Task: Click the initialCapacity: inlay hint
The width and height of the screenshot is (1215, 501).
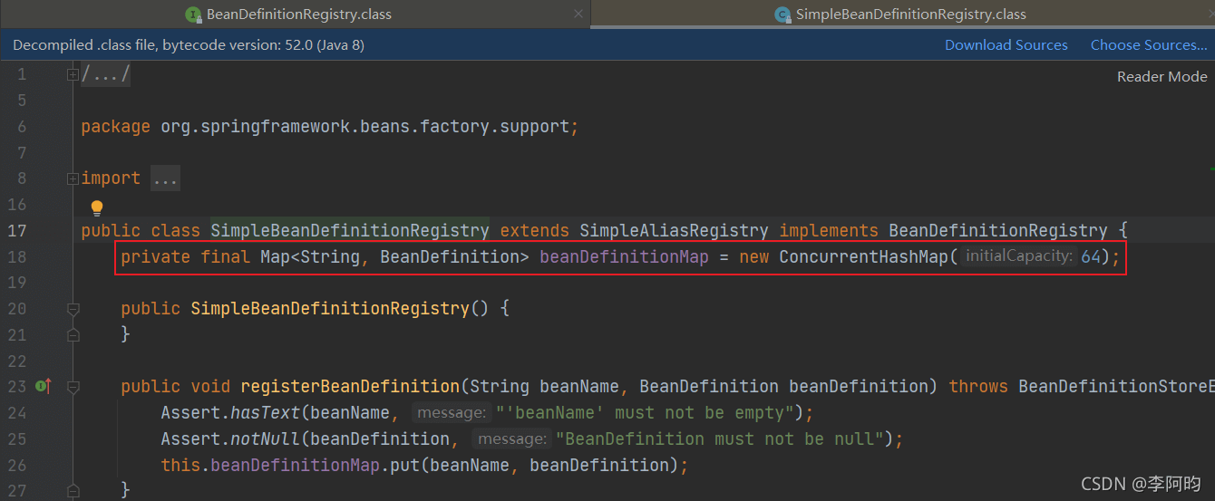Action: pos(1018,256)
